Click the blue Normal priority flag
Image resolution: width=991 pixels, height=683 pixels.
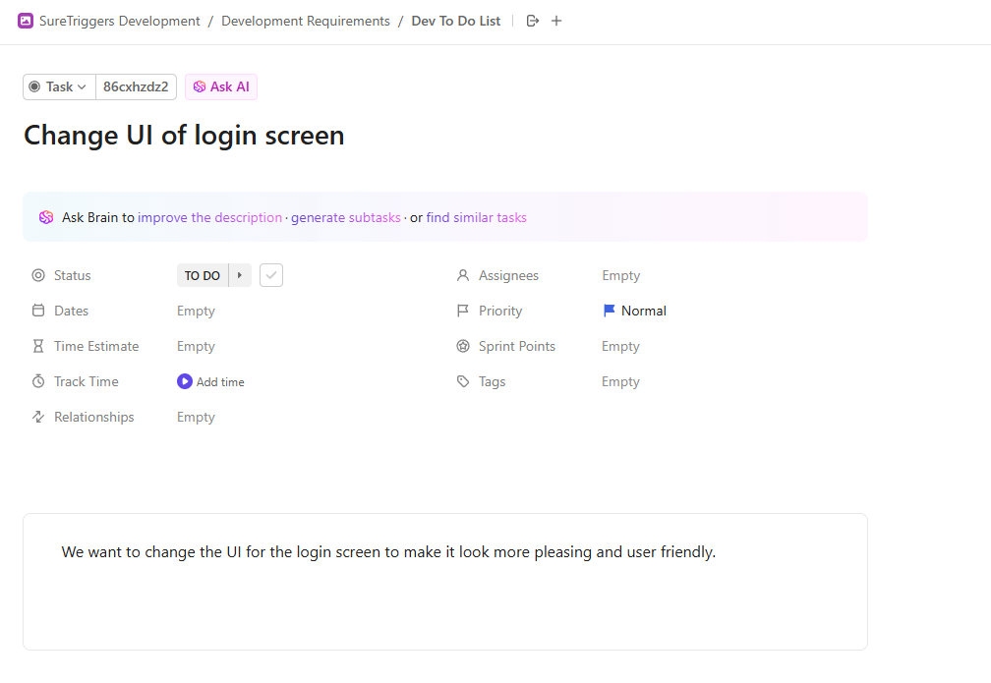(x=610, y=311)
